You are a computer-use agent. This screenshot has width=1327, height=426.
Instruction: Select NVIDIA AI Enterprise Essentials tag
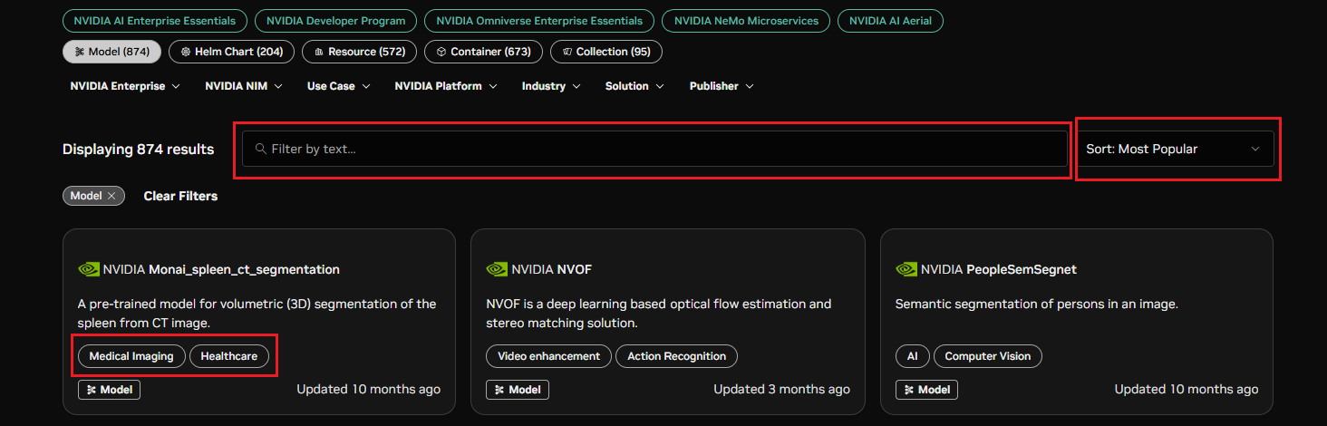(154, 21)
